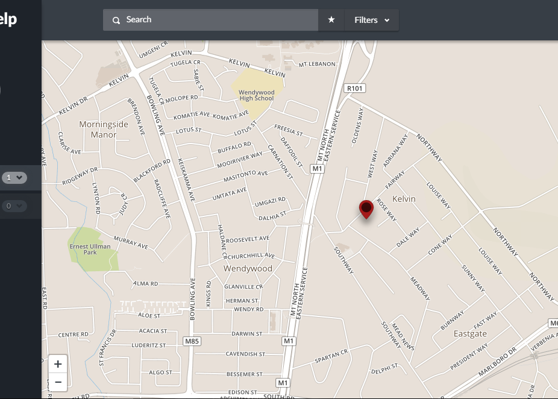Image resolution: width=558 pixels, height=399 pixels.
Task: Click the Wendywood suburb label
Action: 248,269
